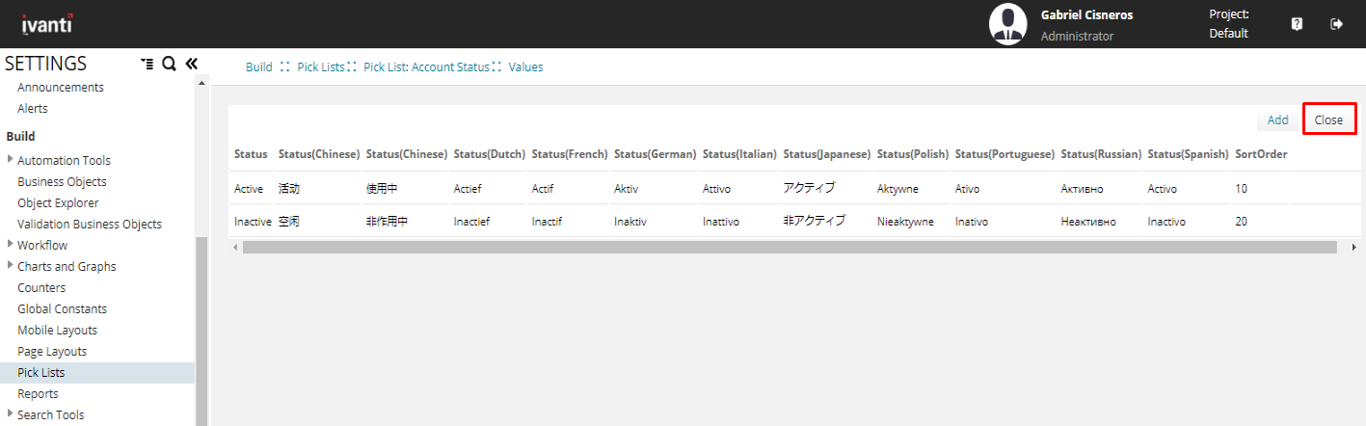The height and width of the screenshot is (426, 1366).
Task: Open the user profile avatar
Action: click(1007, 24)
